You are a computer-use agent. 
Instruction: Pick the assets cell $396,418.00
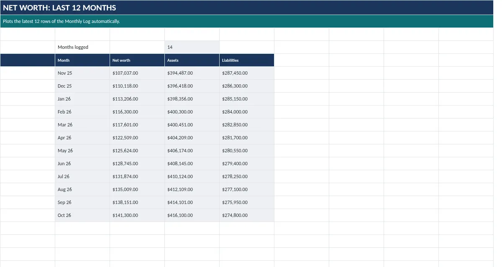coord(192,86)
